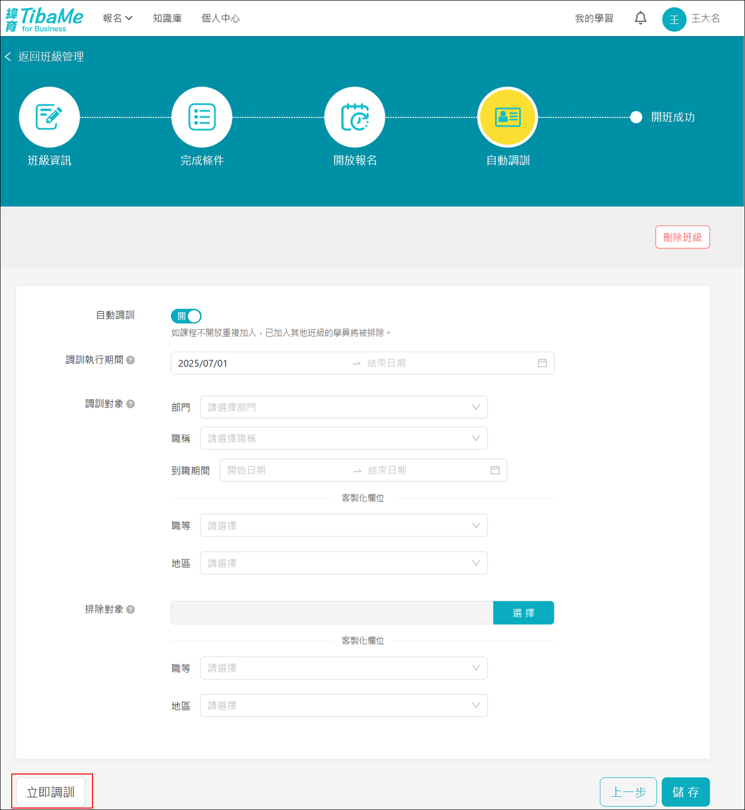Open the notification bell
745x810 pixels.
coord(640,19)
